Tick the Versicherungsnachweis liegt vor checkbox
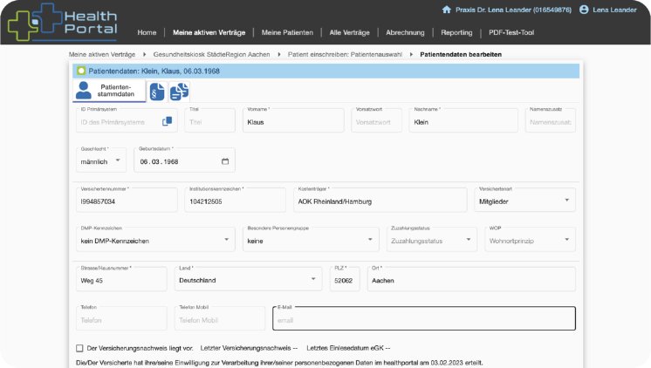Image resolution: width=651 pixels, height=368 pixels. (x=79, y=348)
